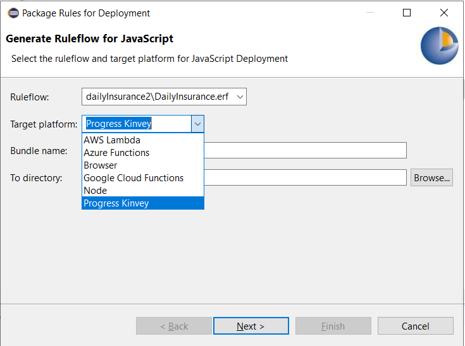Open the Ruleflow dropdown
Viewport: 465px width, 346px height.
point(239,97)
